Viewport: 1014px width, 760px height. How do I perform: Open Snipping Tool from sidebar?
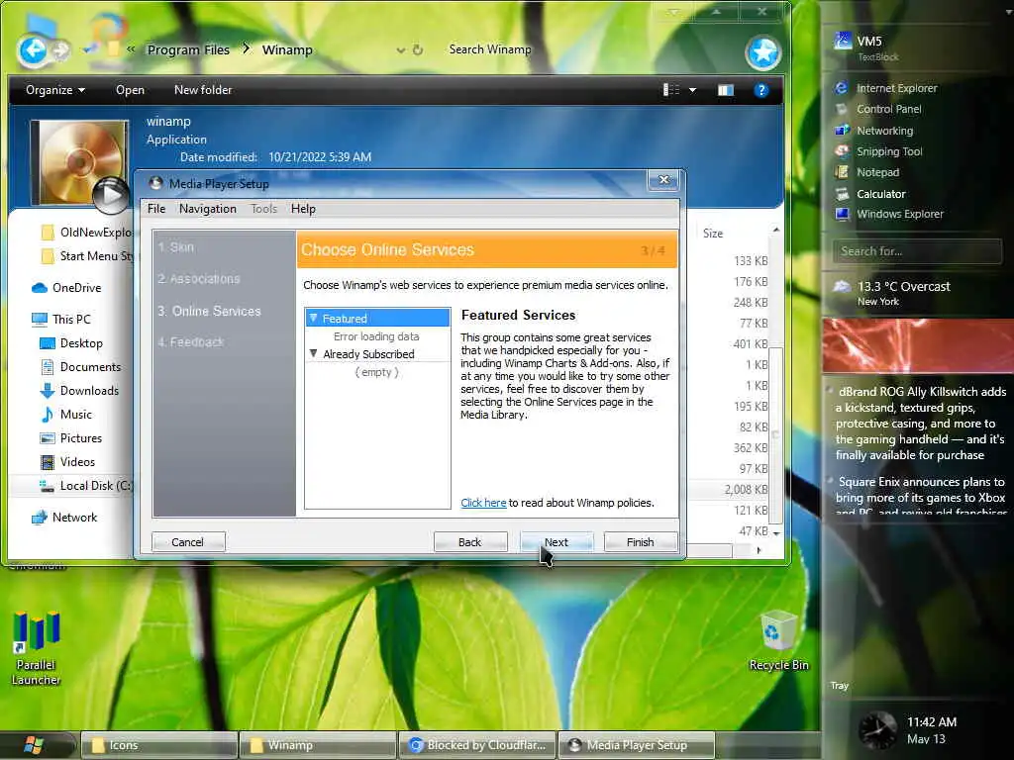(879, 151)
